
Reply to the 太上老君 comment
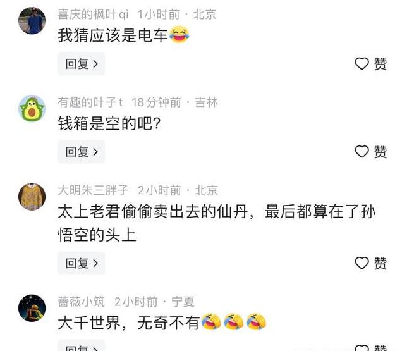(82, 263)
